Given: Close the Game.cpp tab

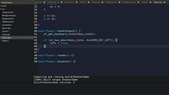Looking at the screenshot, I should [x=102, y=2].
